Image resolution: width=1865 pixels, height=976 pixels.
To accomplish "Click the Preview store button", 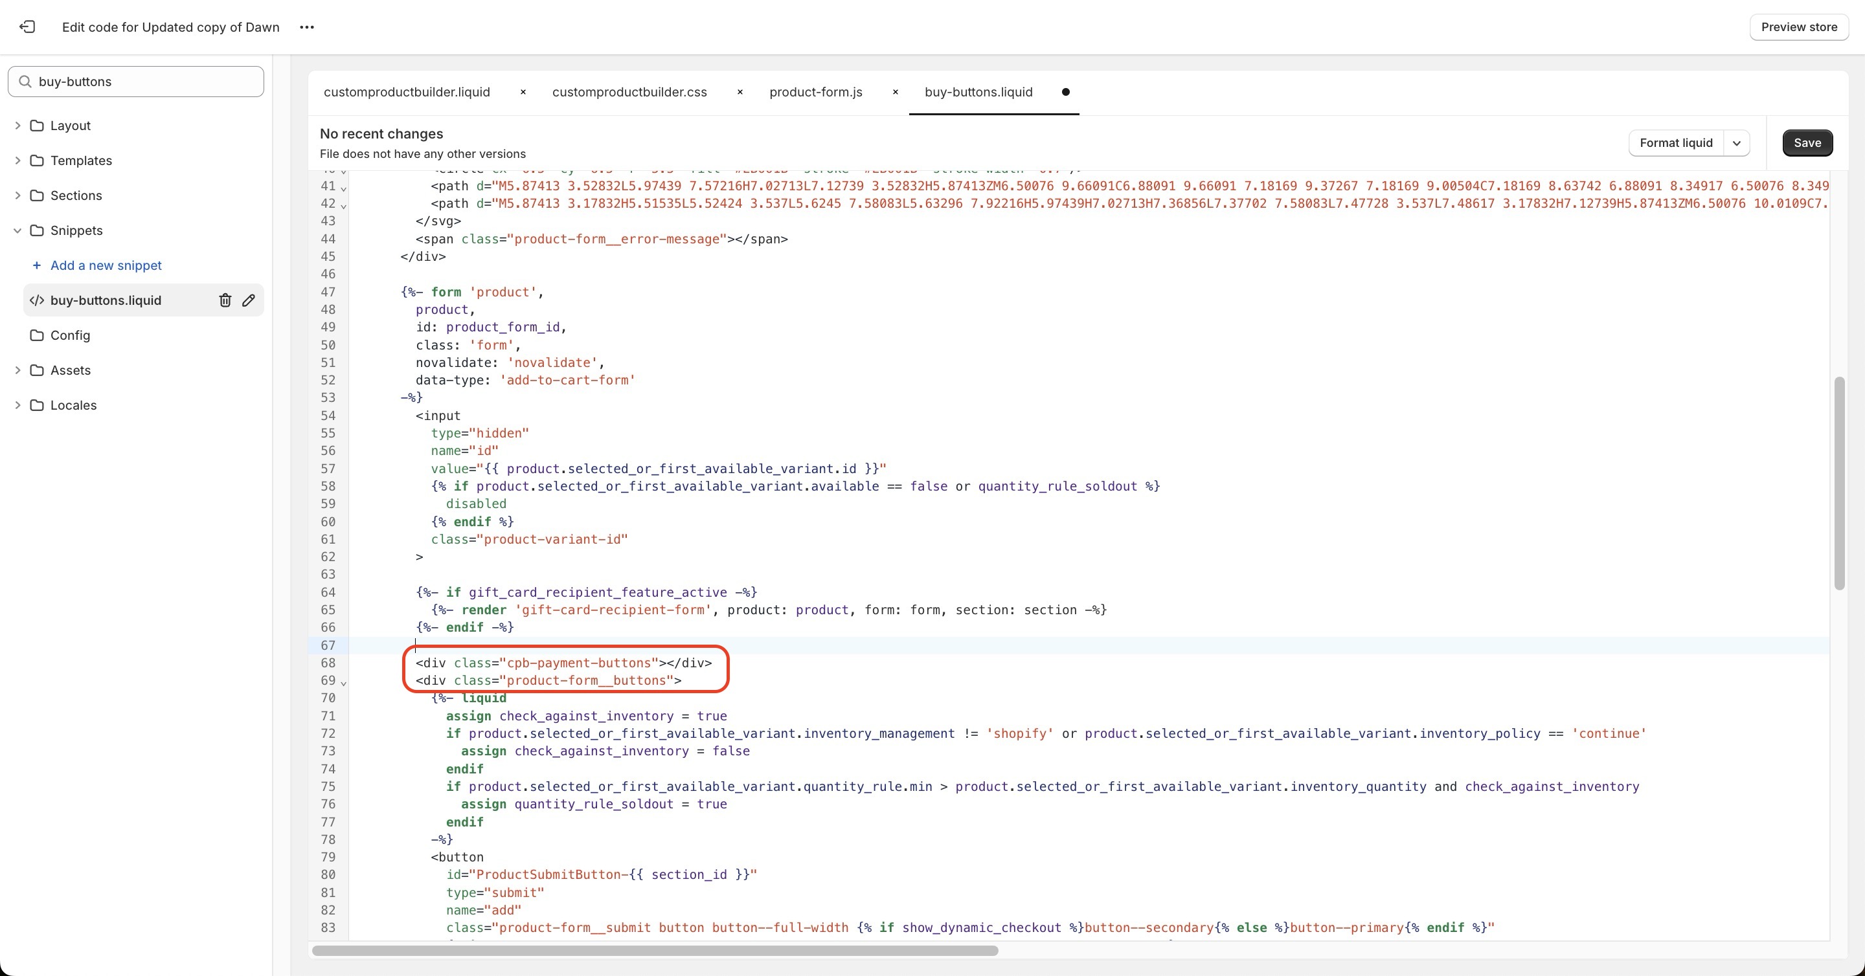I will [1799, 27].
